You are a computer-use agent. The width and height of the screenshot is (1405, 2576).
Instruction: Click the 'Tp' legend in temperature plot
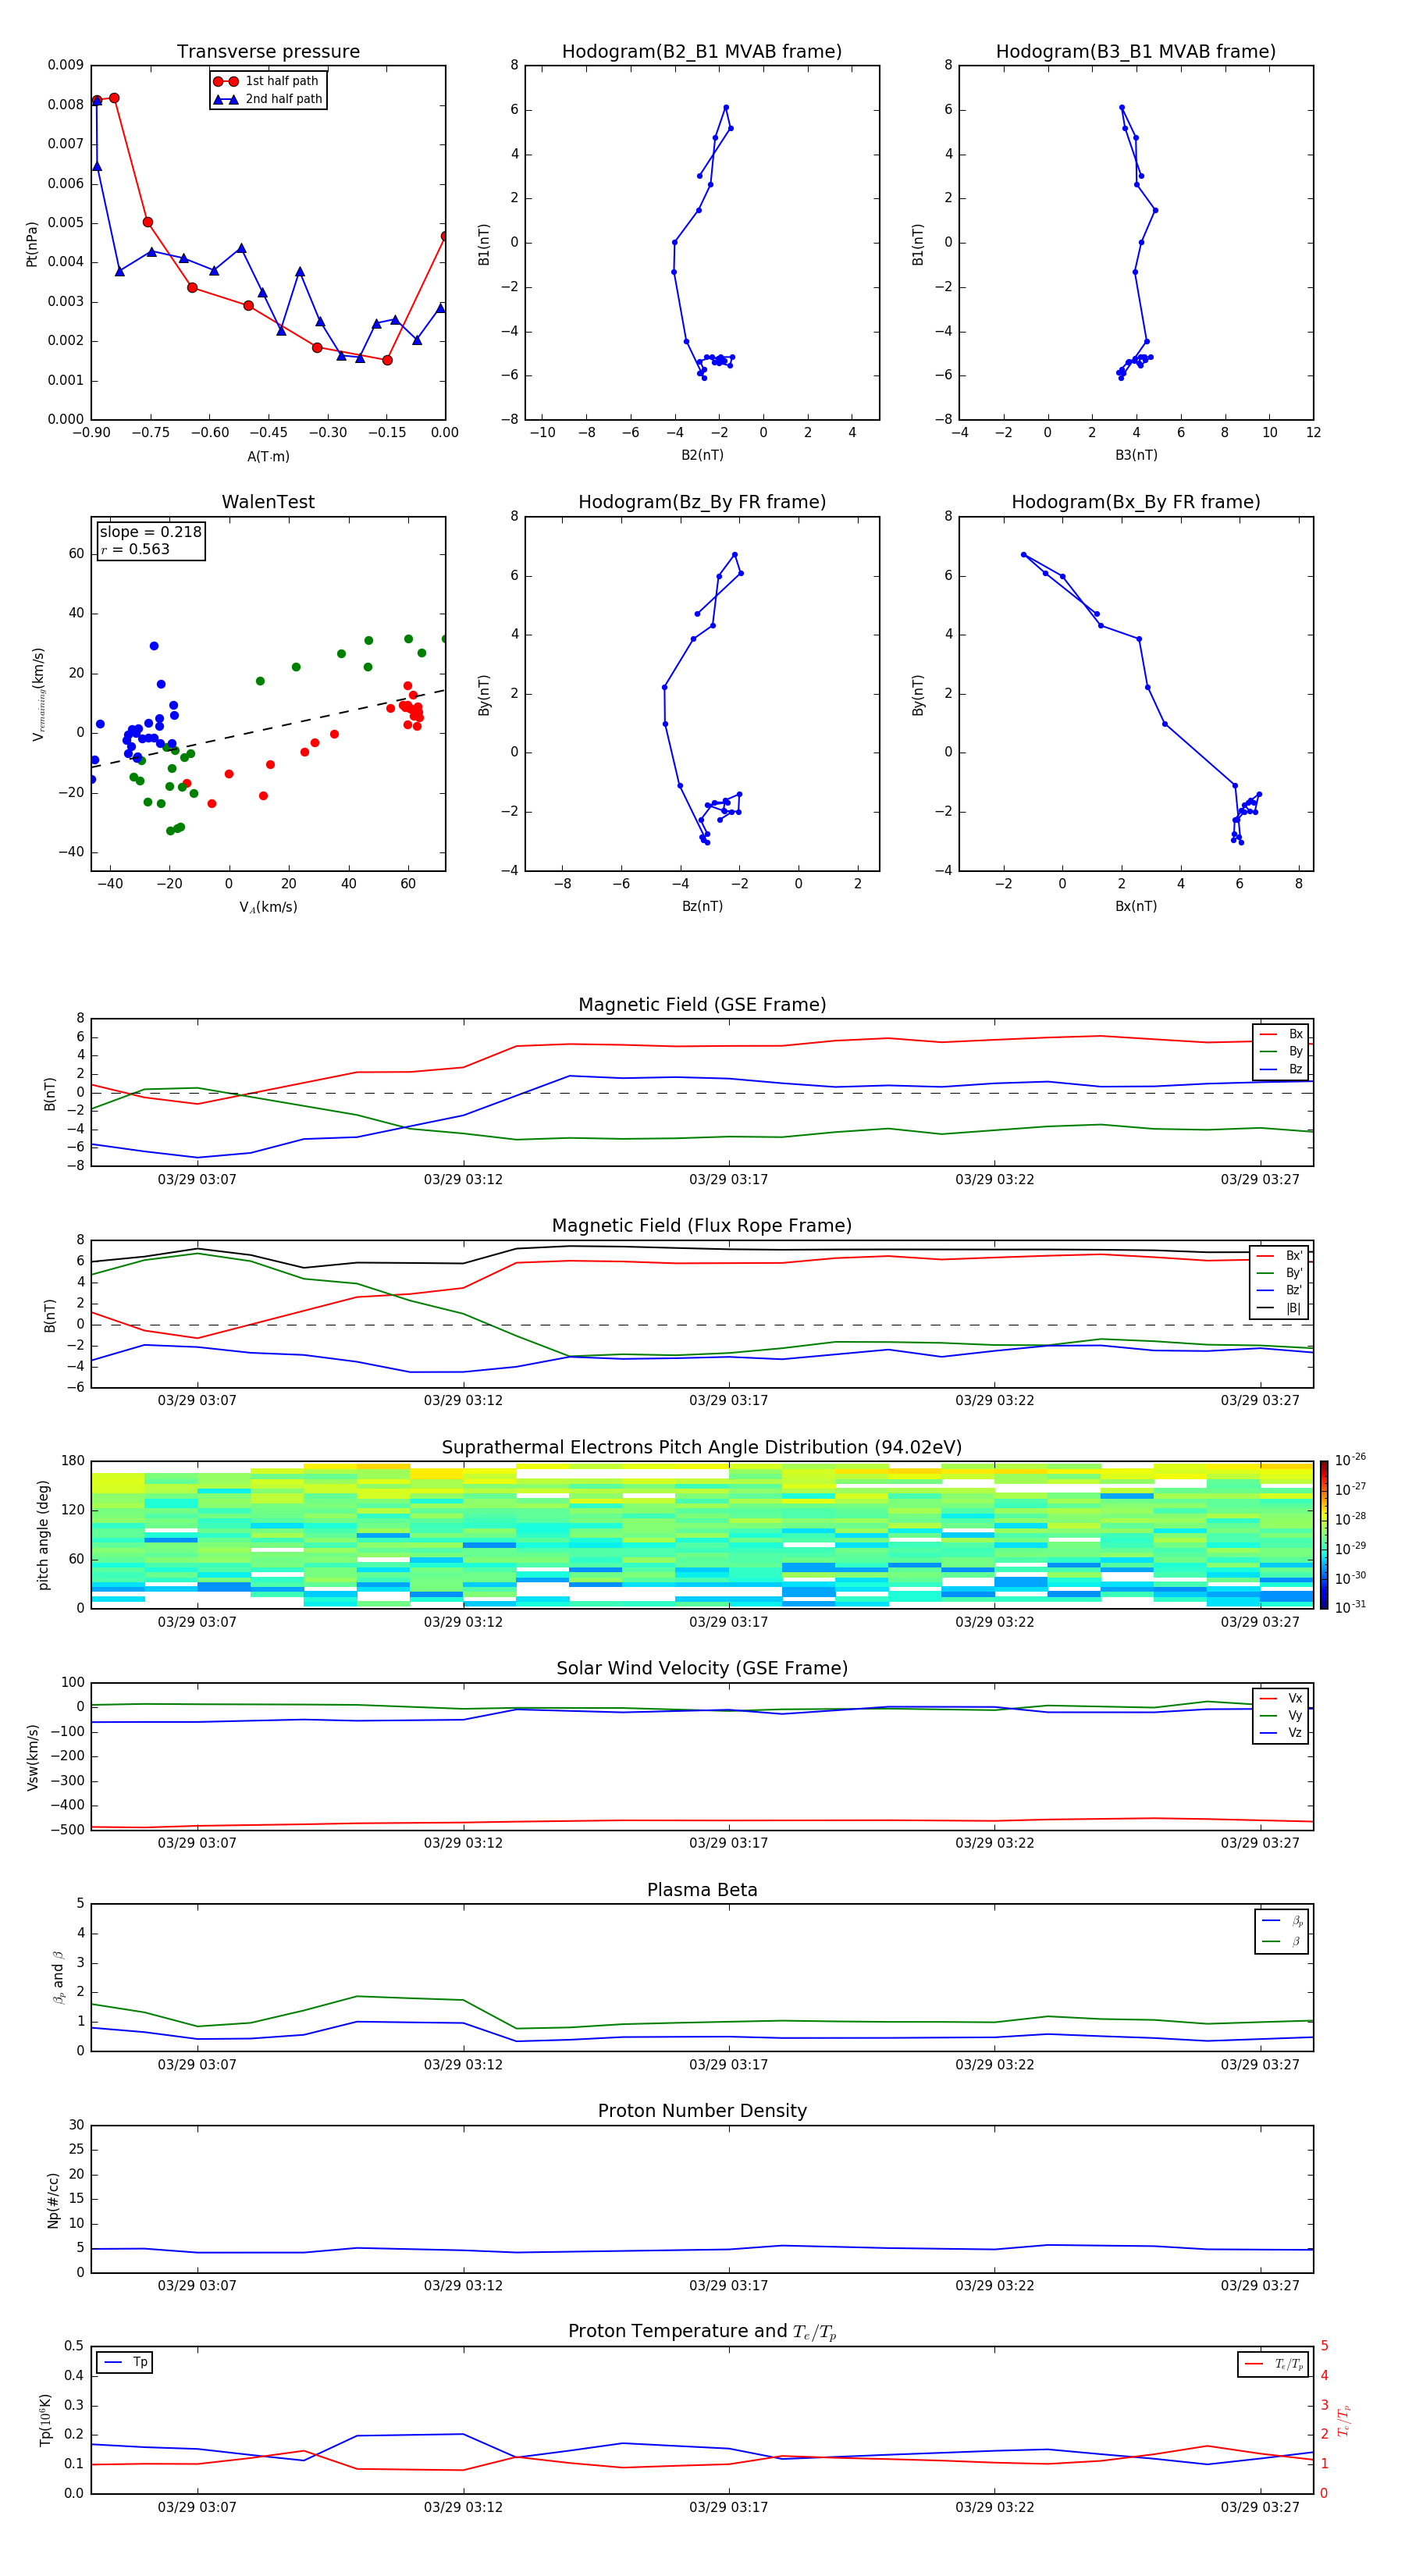124,2362
